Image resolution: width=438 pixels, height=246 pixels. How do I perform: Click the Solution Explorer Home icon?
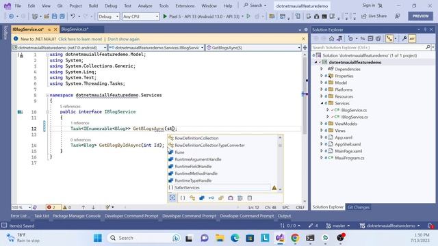pyautogui.click(x=331, y=38)
